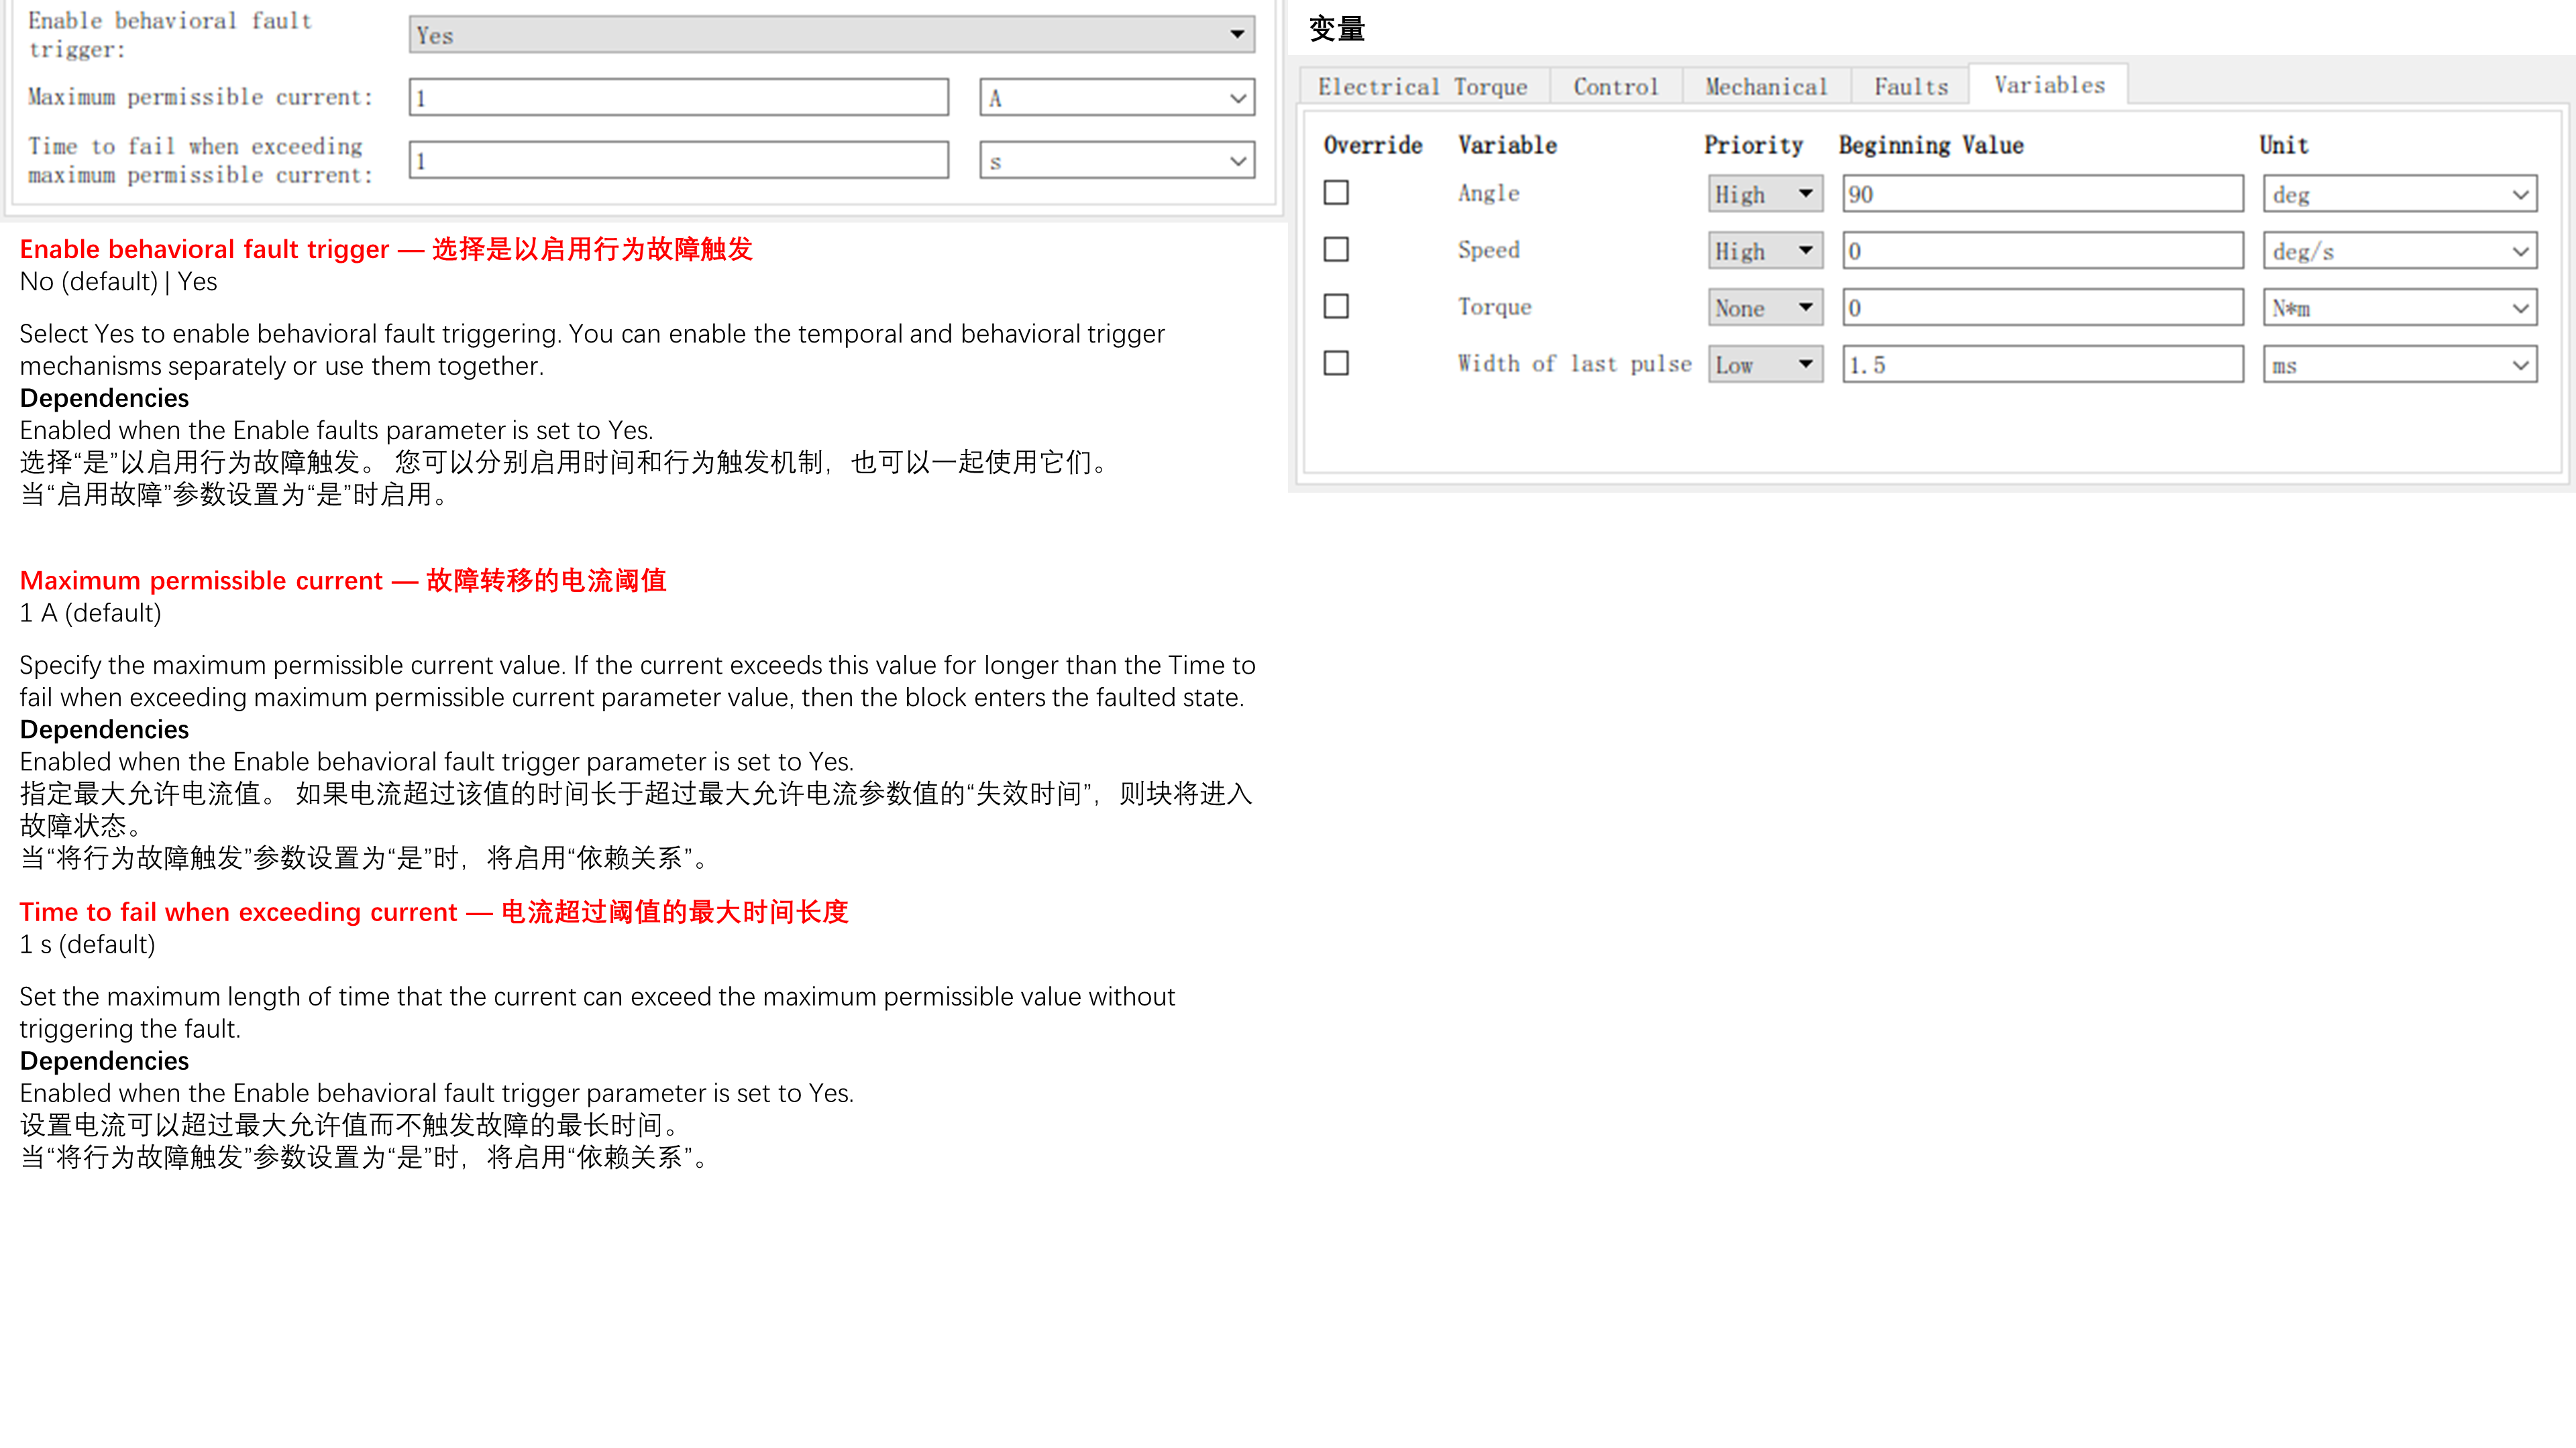Viewport: 2576px width, 1448px height.
Task: Open the Mechanical tab
Action: coord(1766,86)
